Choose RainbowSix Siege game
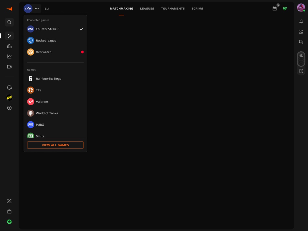This screenshot has height=231, width=308. point(56,79)
